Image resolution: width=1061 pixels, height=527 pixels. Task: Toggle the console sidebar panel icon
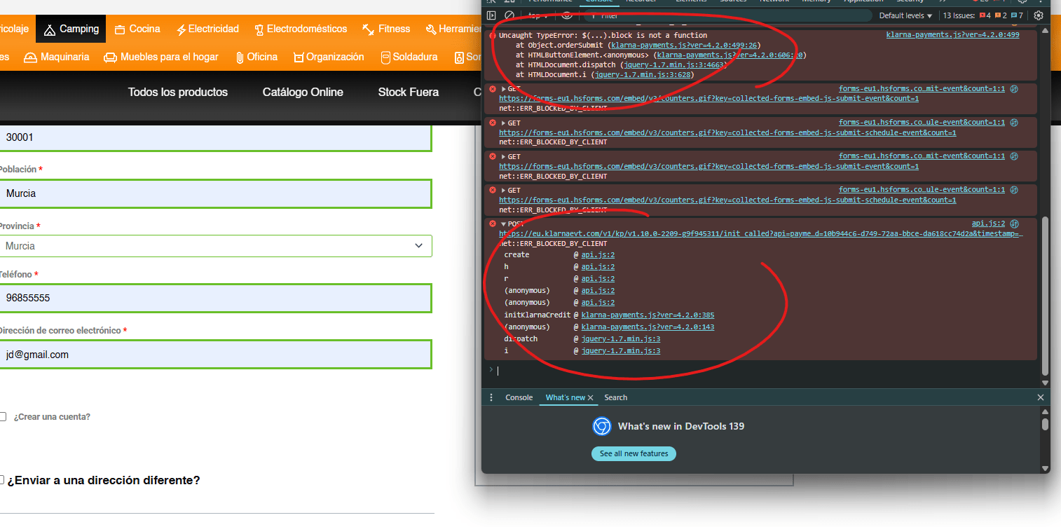tap(491, 15)
